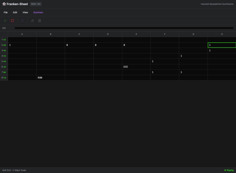Click the Franken-Sheet skull logo
236x173 pixels.
tap(4, 4)
